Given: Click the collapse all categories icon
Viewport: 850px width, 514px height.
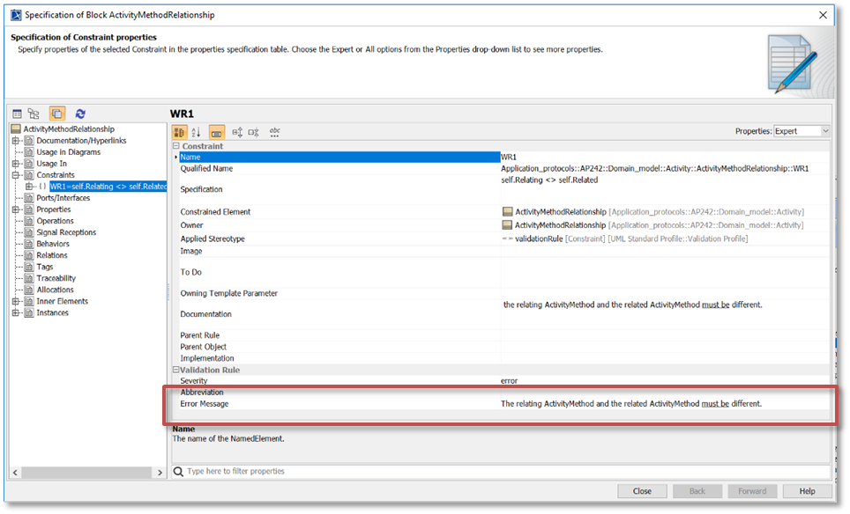Looking at the screenshot, I should click(254, 132).
